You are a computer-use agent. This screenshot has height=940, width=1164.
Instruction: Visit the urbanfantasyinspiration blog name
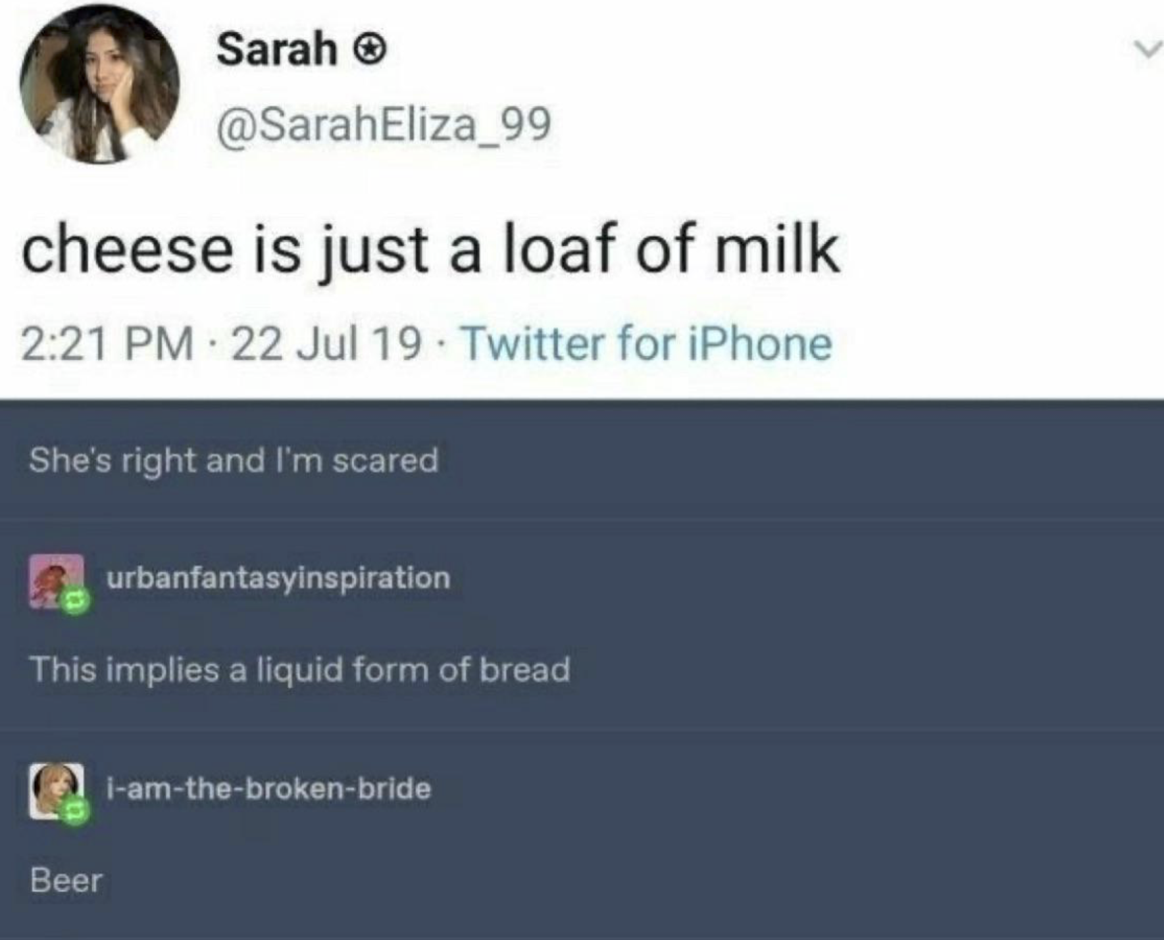tap(278, 578)
